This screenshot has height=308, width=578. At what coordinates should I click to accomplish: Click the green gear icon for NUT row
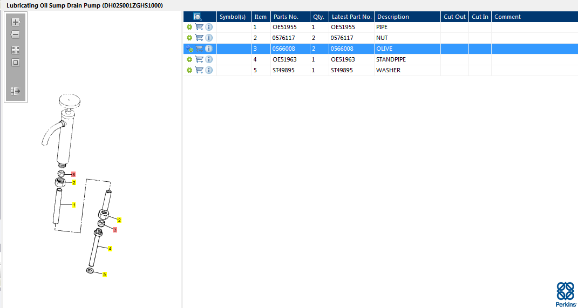pos(189,38)
